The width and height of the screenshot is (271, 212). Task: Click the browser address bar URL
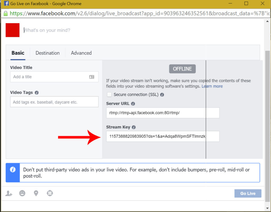[x=140, y=14]
